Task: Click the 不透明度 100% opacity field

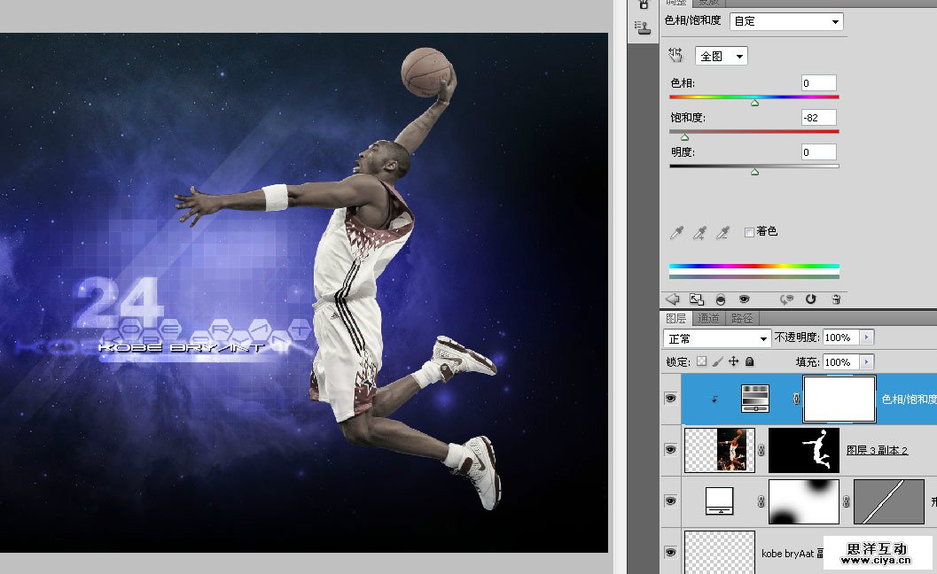Action: (x=840, y=337)
